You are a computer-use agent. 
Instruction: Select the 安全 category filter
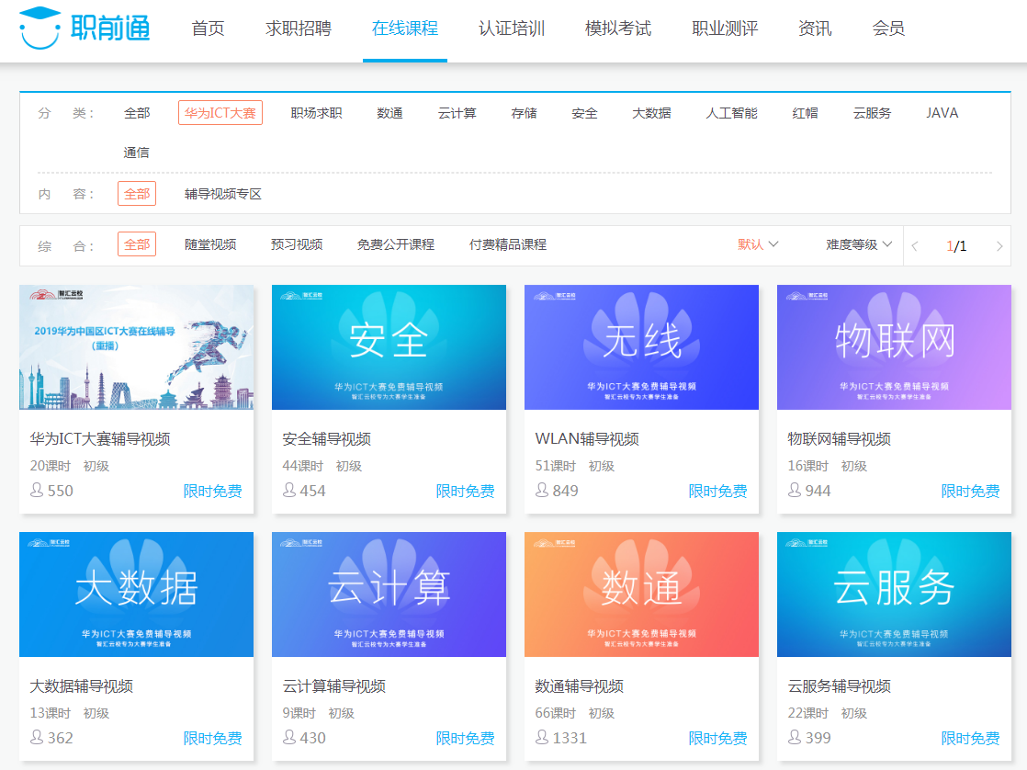point(584,113)
